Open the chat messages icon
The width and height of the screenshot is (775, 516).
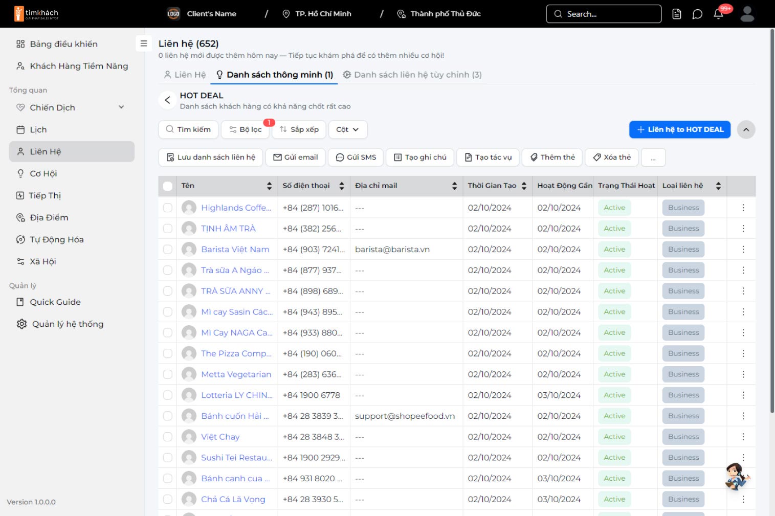(697, 14)
